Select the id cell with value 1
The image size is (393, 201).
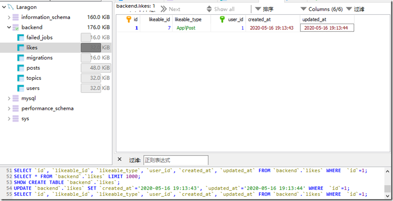pos(128,28)
